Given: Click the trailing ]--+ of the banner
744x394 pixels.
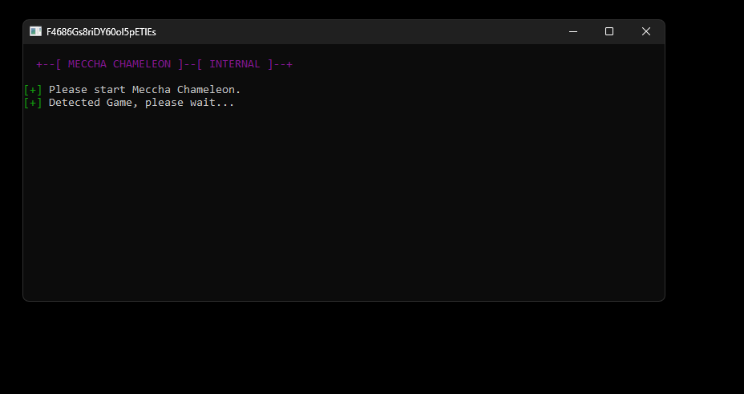Looking at the screenshot, I should [x=280, y=64].
